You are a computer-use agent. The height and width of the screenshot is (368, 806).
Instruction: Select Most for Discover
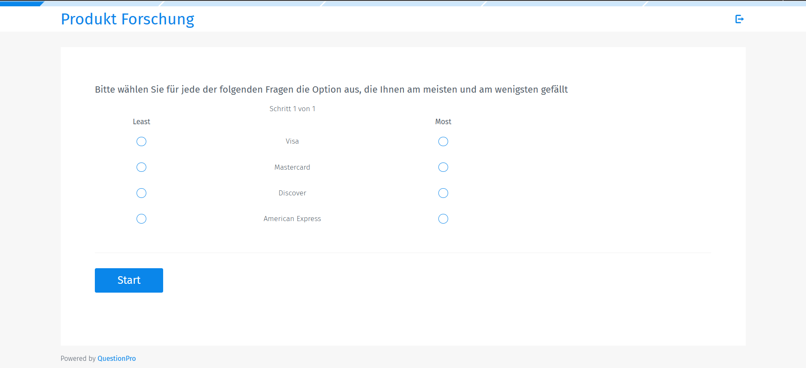click(x=443, y=193)
